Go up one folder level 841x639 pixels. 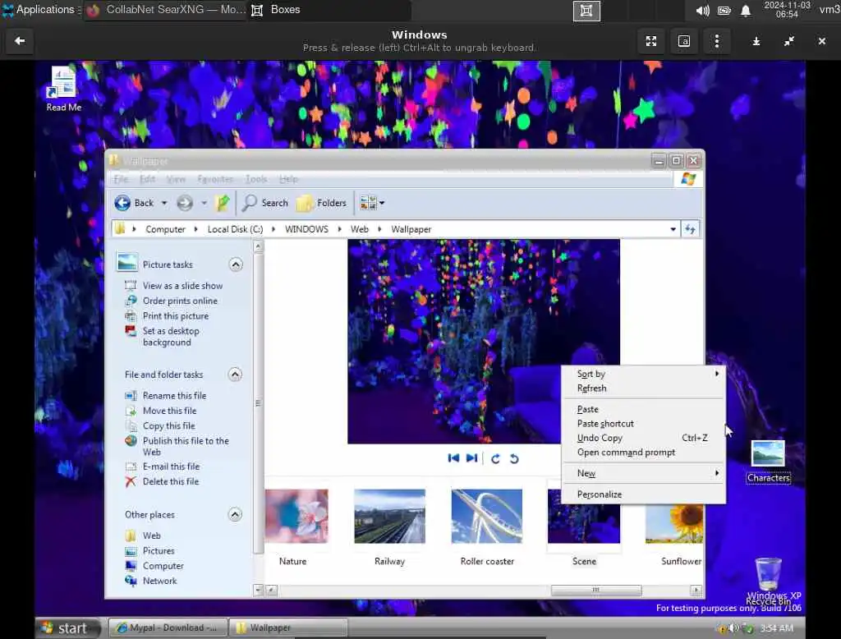(x=222, y=203)
